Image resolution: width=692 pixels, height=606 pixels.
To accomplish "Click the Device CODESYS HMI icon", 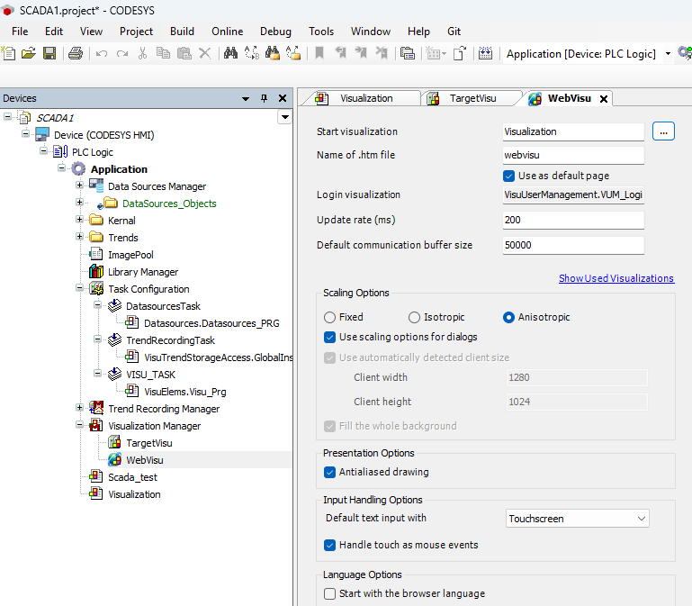I will coord(42,134).
